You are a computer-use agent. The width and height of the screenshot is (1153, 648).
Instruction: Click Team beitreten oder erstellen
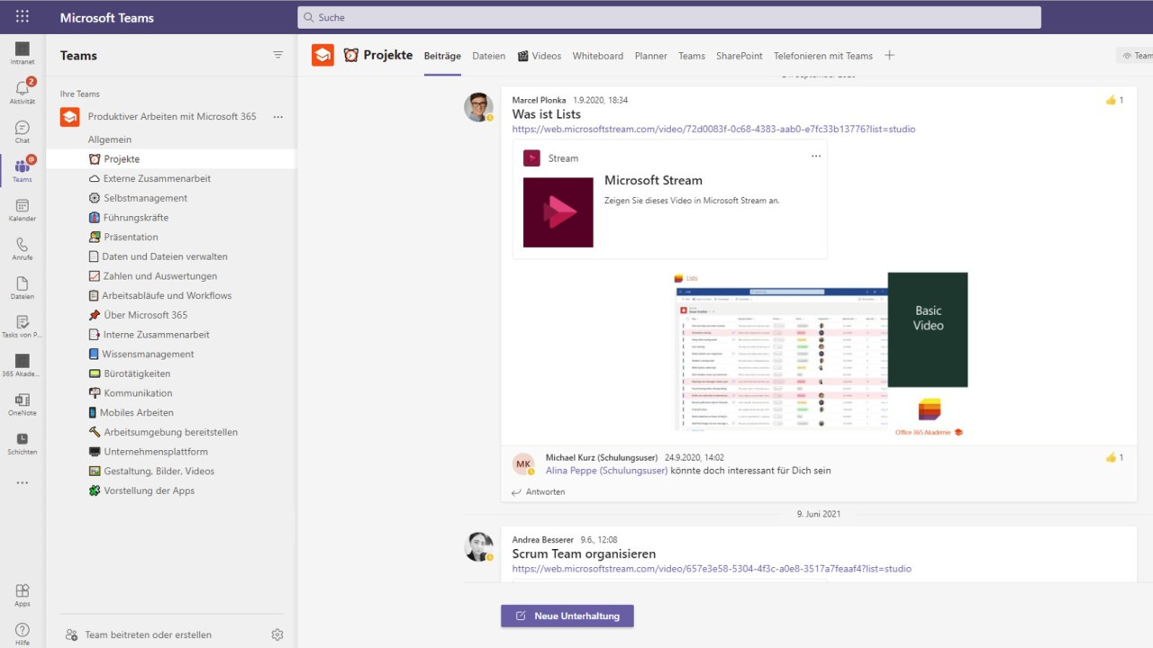140,634
